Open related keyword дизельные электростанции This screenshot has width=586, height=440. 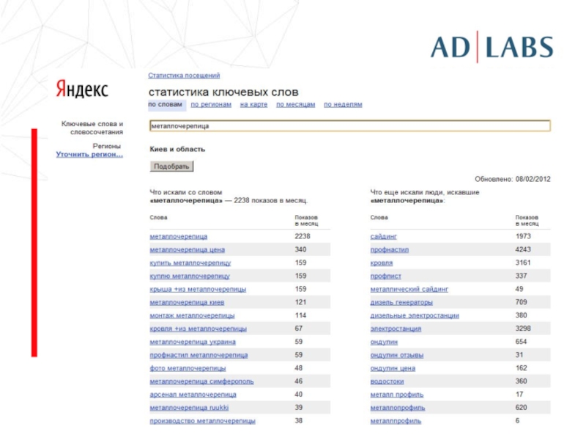point(415,315)
